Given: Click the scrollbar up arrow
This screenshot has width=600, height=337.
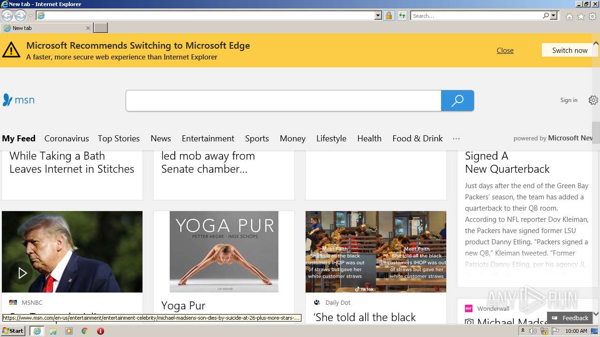Looking at the screenshot, I should (596, 43).
